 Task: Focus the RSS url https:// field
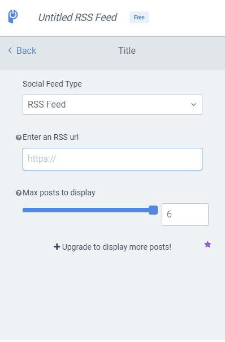pyautogui.click(x=112, y=159)
